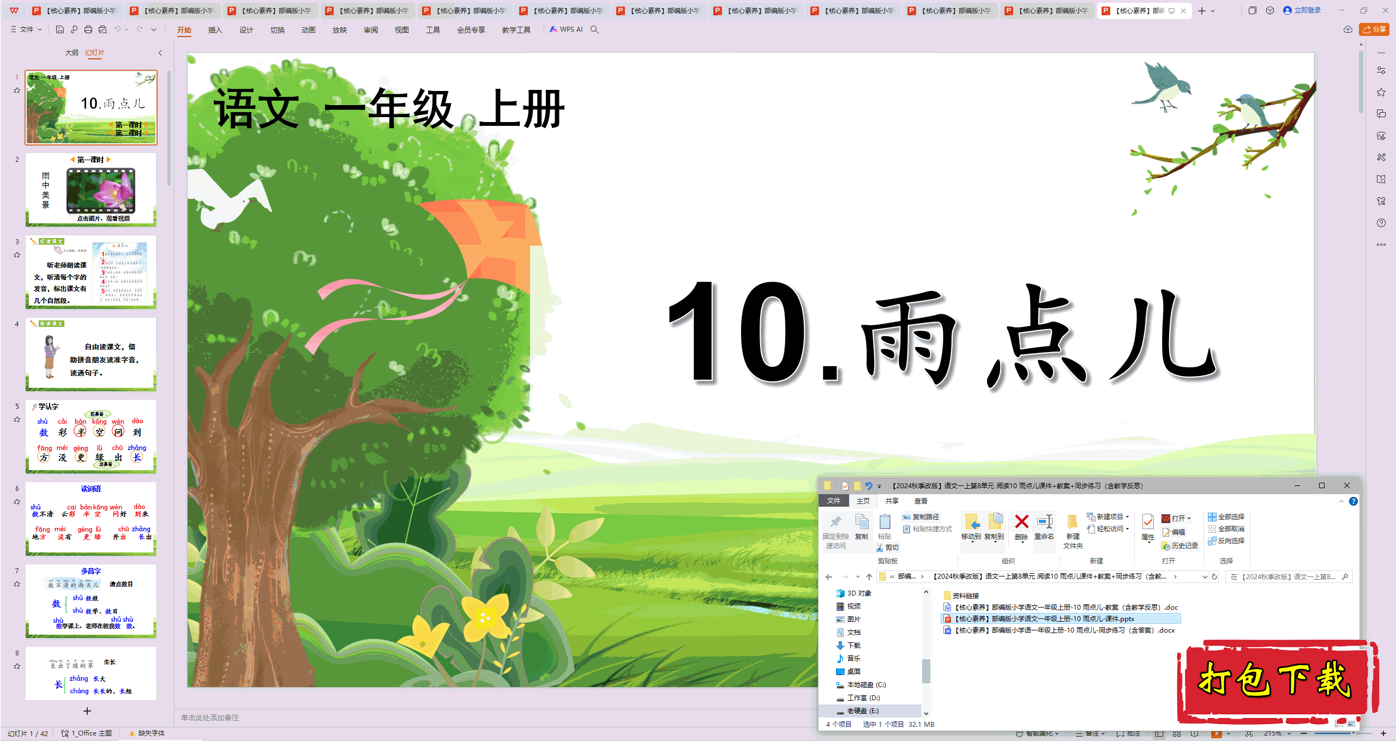Open the WPS home icon tab
This screenshot has width=1396, height=741.
click(x=14, y=10)
